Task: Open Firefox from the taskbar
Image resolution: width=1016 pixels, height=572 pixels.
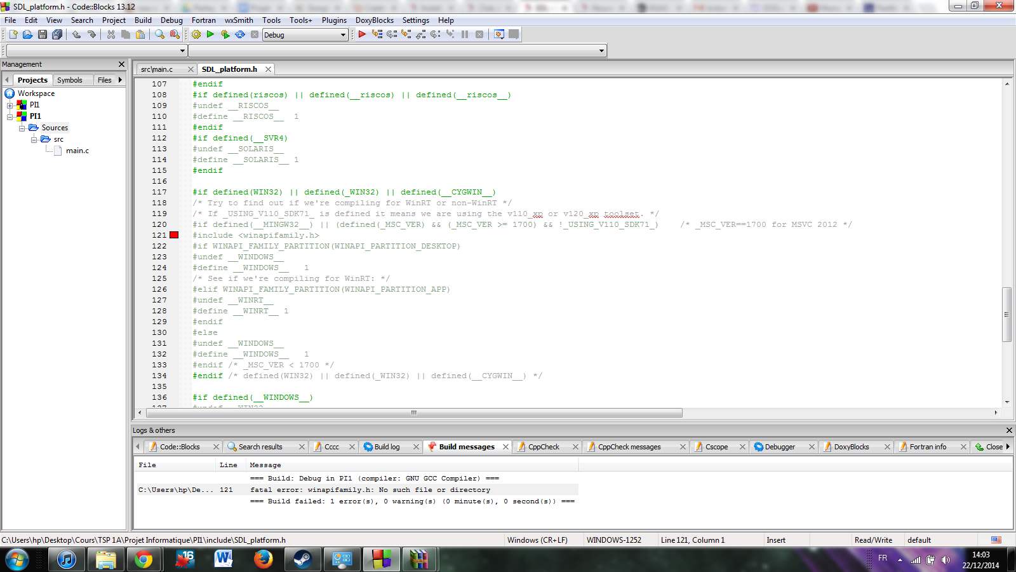Action: (263, 559)
